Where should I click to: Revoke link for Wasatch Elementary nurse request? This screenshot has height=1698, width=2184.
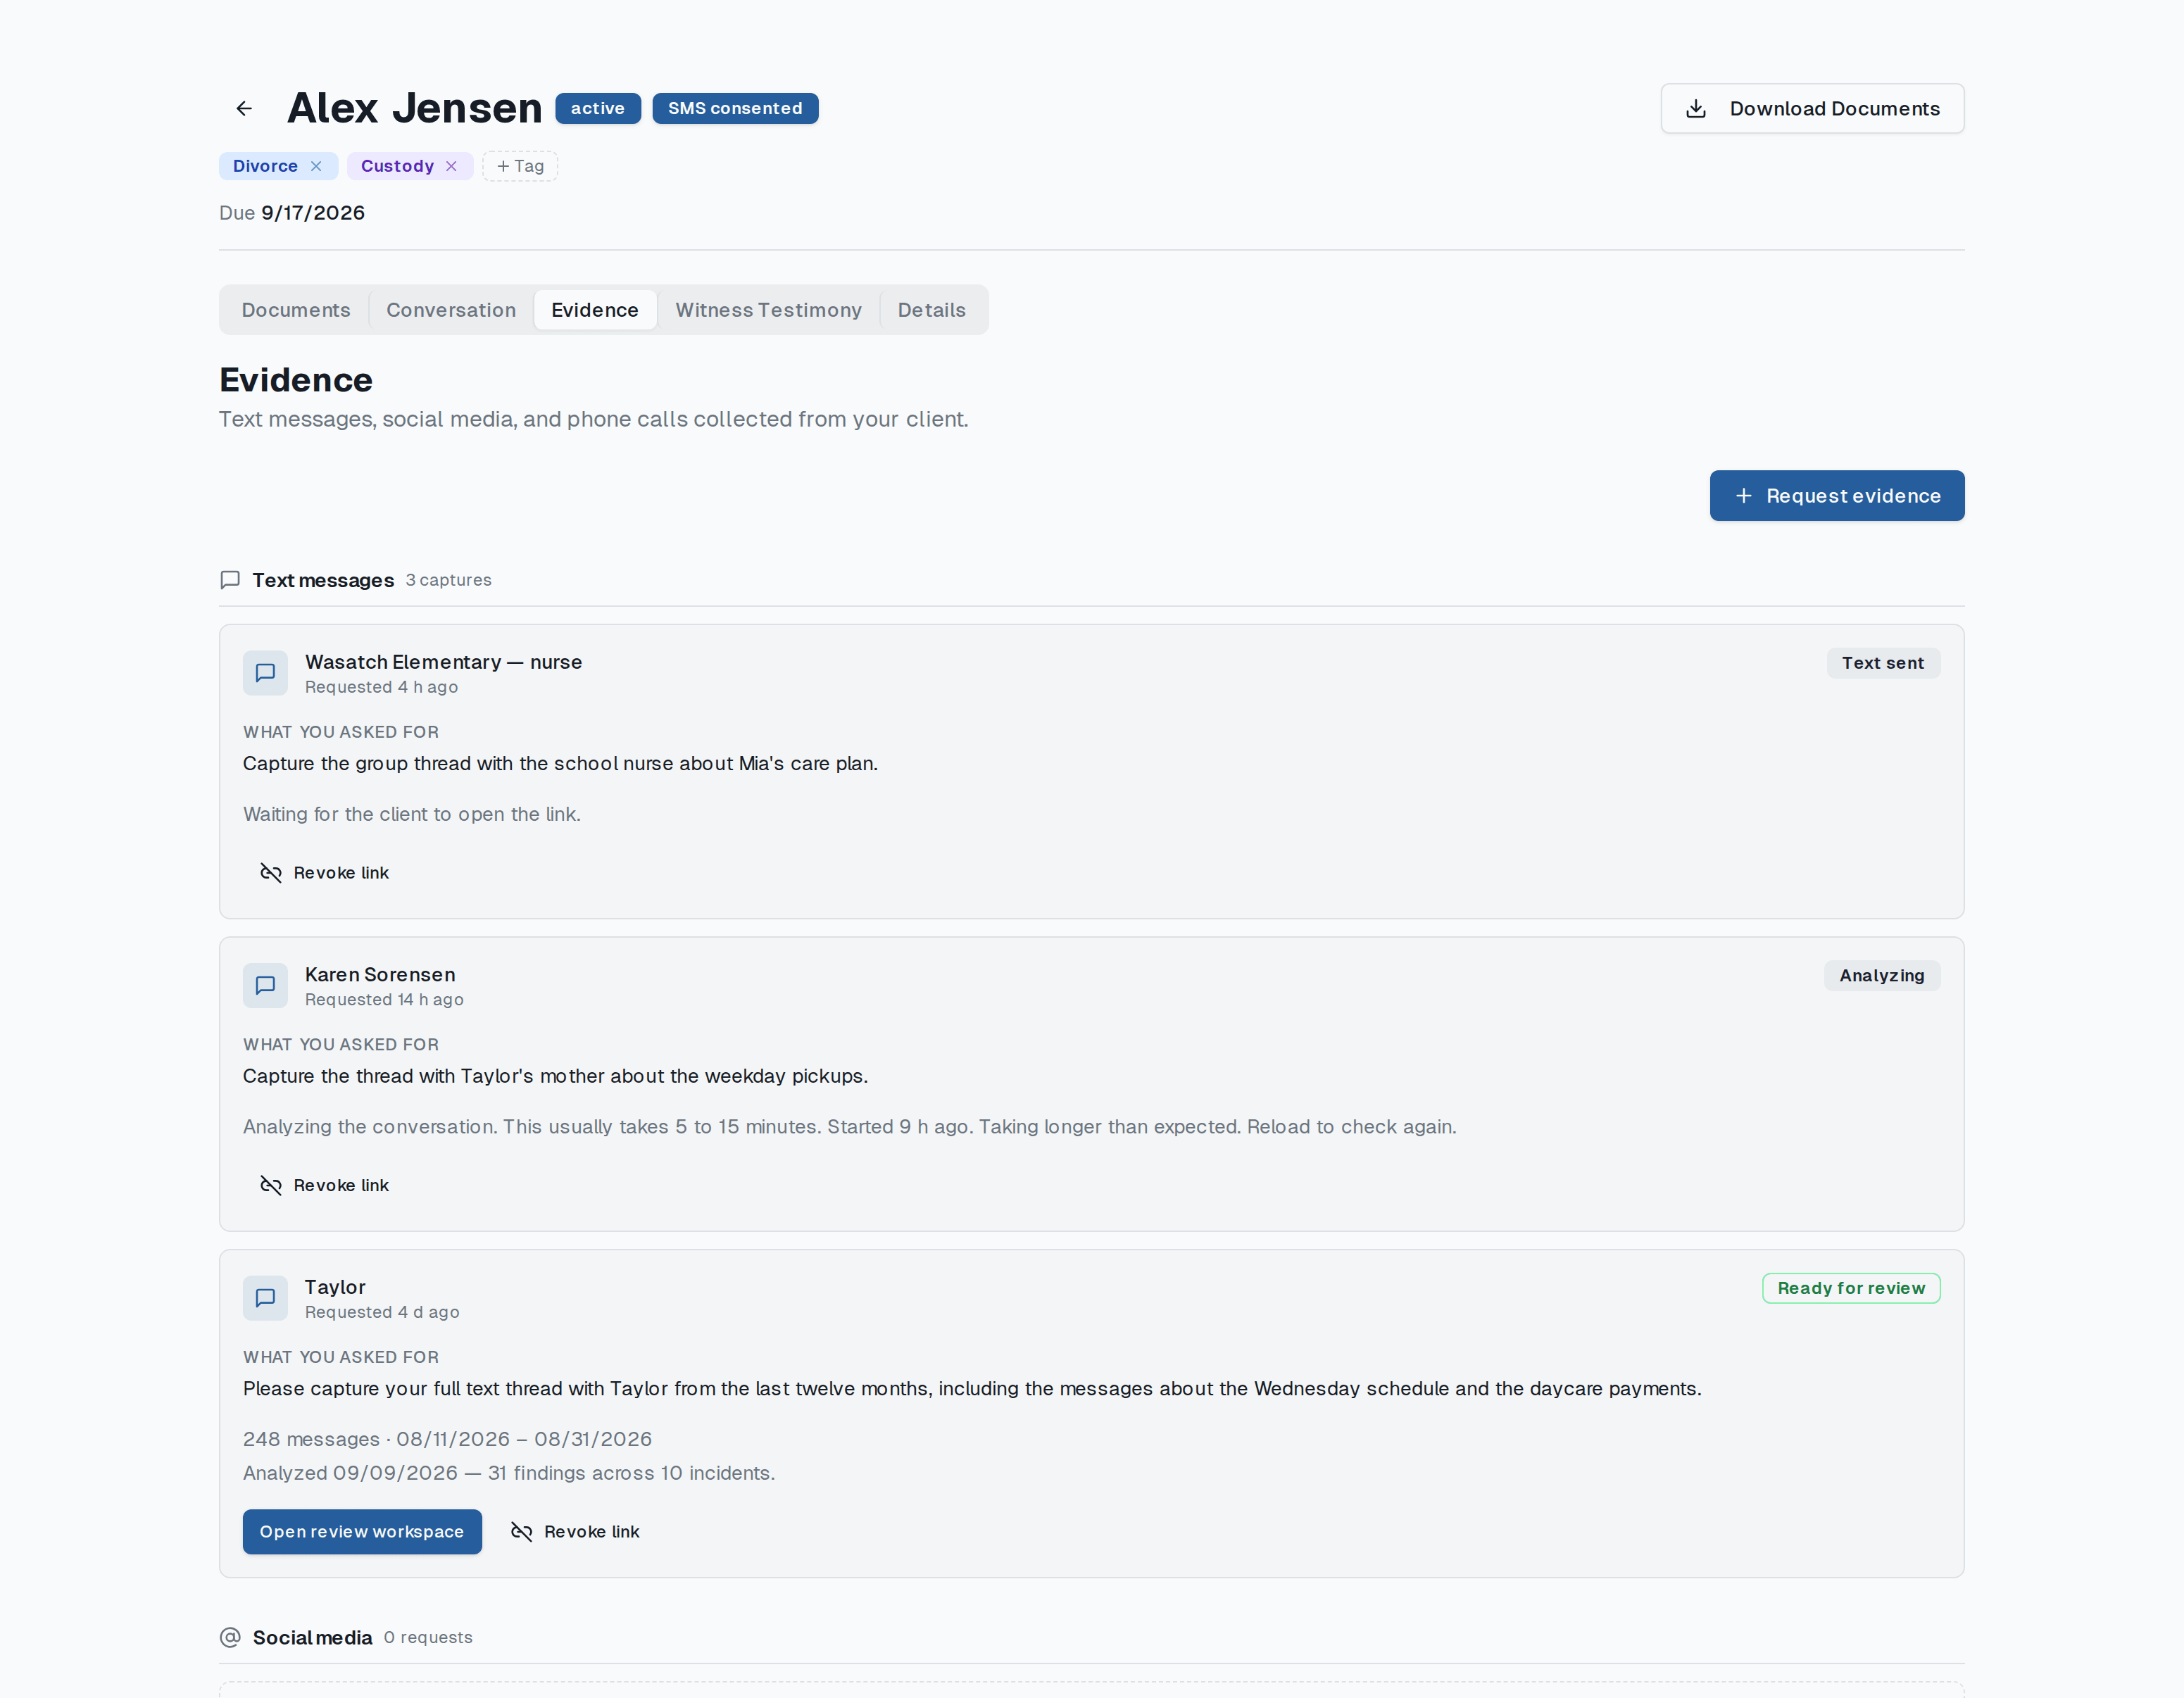coord(324,873)
